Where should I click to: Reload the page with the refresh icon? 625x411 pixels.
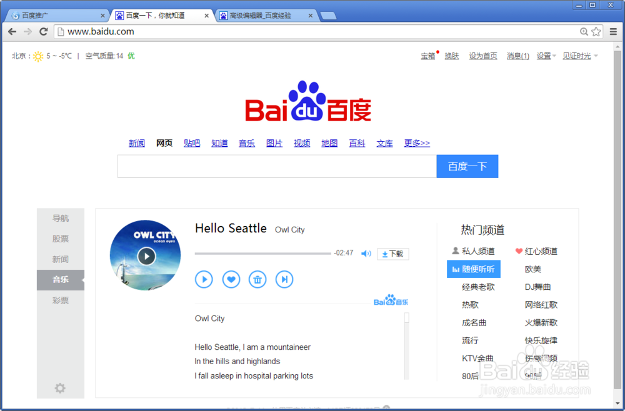44,31
